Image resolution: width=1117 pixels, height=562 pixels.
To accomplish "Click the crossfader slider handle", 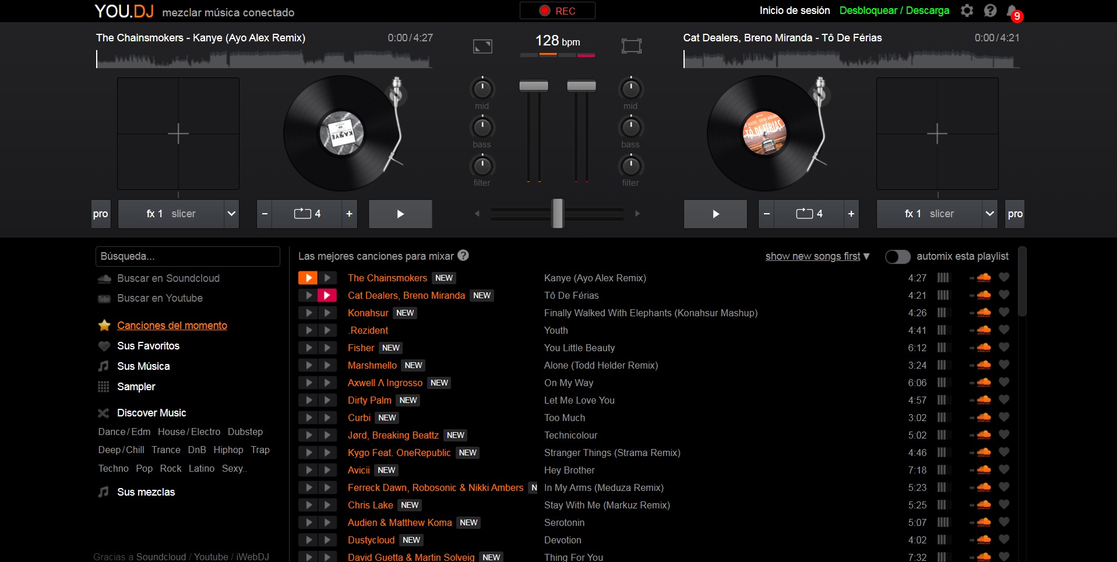I will point(558,213).
